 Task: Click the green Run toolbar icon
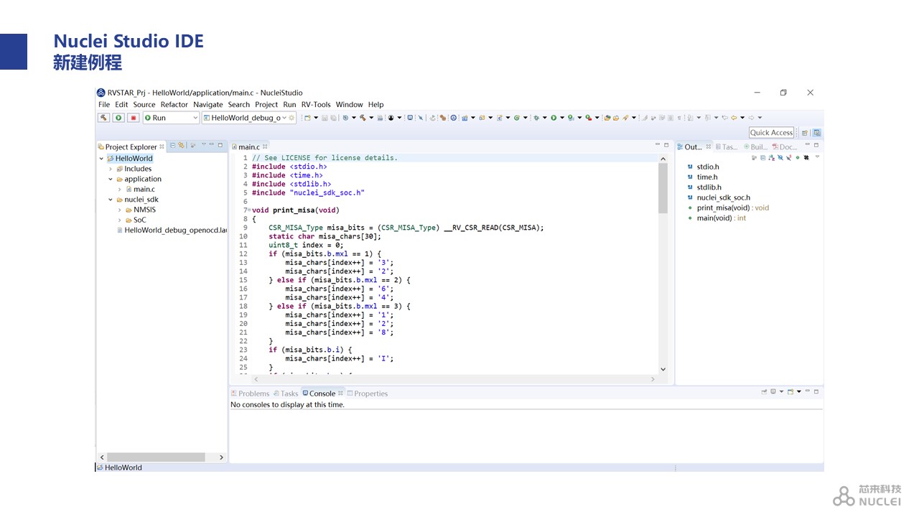click(x=554, y=118)
